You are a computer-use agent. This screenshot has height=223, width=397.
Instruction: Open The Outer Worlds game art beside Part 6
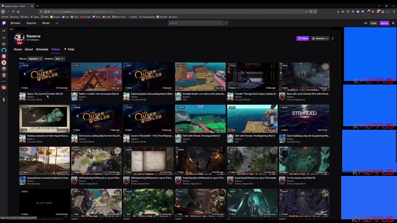pos(22,97)
